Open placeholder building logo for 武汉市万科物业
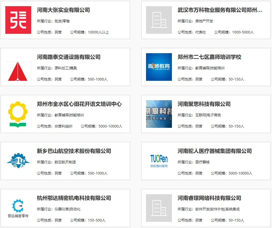The image size is (272, 228). pos(159,20)
